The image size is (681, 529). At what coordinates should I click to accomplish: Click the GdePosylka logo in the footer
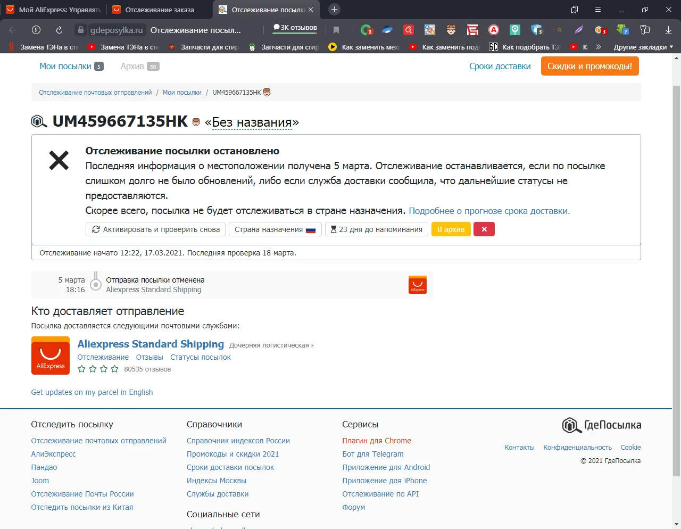[602, 425]
